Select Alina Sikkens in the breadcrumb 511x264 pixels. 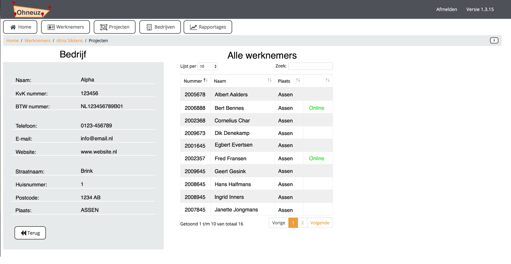[69, 40]
